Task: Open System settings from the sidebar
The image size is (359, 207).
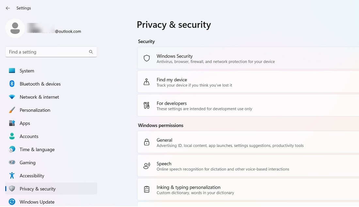Action: pyautogui.click(x=27, y=71)
